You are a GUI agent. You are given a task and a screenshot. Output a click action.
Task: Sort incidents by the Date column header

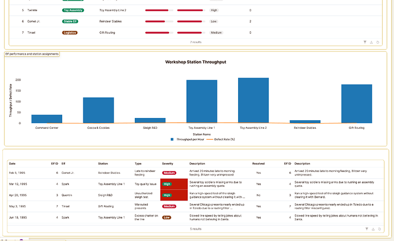(x=13, y=164)
